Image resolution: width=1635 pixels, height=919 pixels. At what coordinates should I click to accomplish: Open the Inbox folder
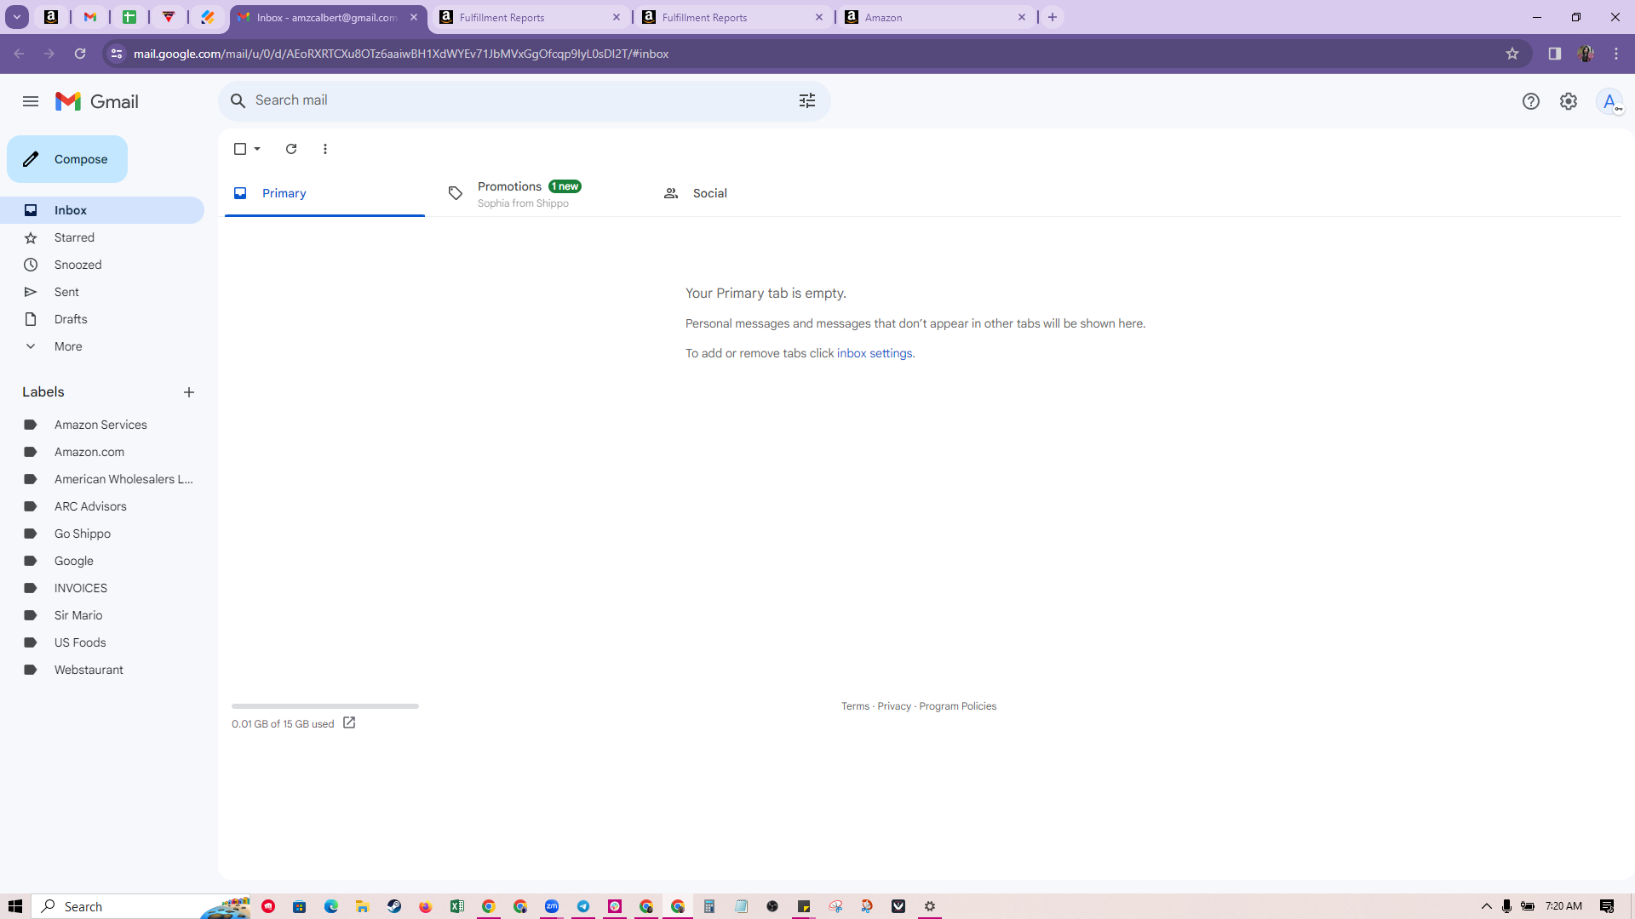click(x=102, y=210)
